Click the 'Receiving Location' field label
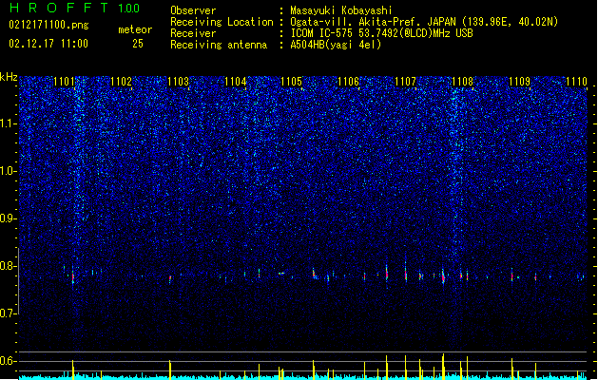Viewport: 598px width, 380px height. click(x=222, y=22)
